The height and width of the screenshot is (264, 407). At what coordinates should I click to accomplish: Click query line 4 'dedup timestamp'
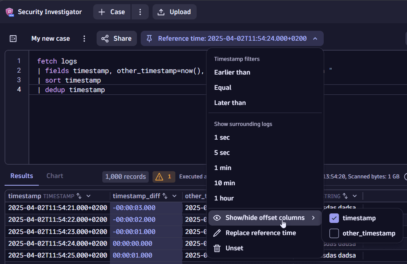[72, 90]
